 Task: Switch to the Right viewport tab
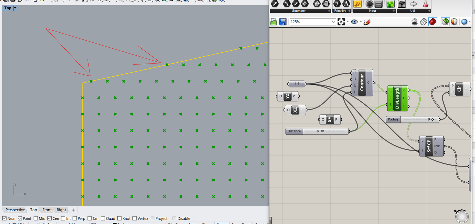click(x=61, y=210)
